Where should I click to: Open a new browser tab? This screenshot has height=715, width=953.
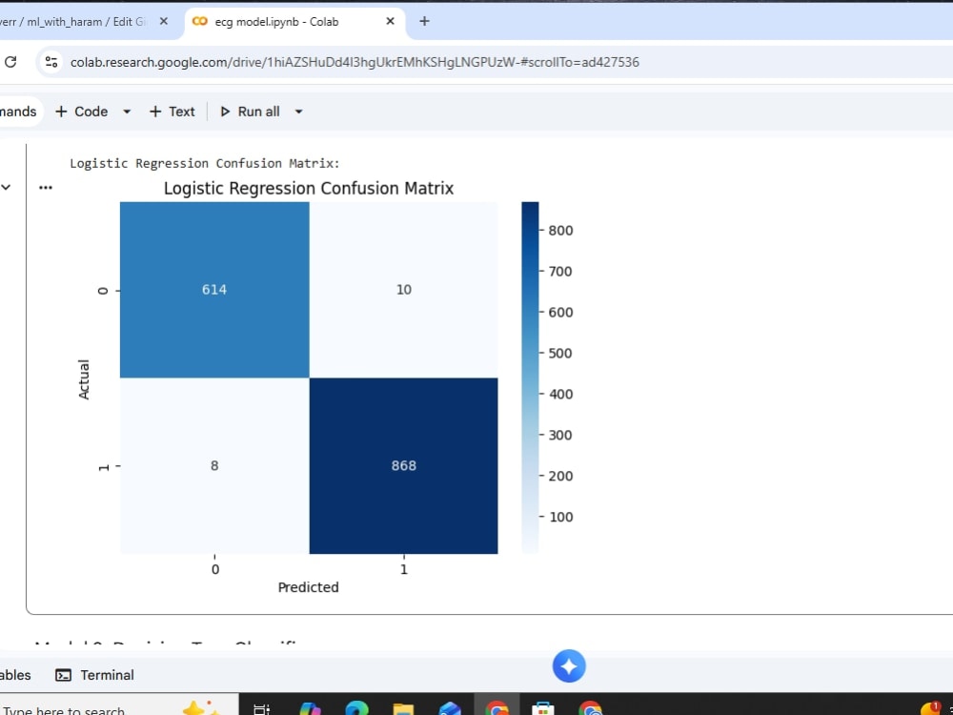(424, 21)
